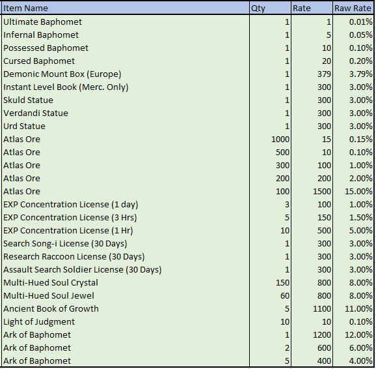Click the Qty column header
This screenshot has width=376, height=369.
(270, 8)
